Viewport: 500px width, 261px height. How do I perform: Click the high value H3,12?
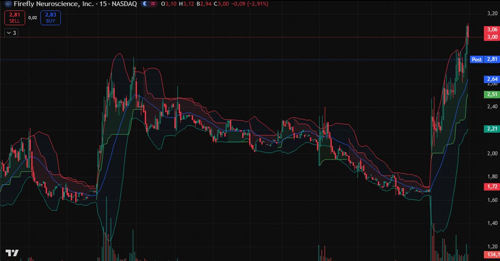[x=186, y=4]
